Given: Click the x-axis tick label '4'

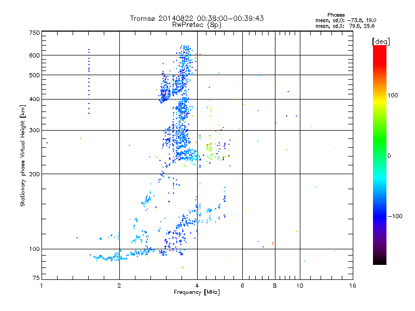Looking at the screenshot, I should tap(197, 286).
